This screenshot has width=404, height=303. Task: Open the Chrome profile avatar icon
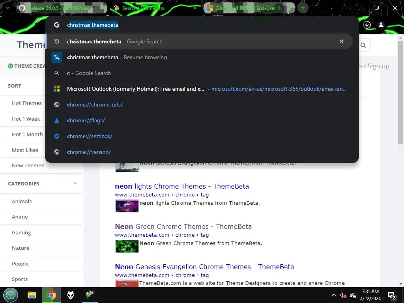click(x=381, y=25)
